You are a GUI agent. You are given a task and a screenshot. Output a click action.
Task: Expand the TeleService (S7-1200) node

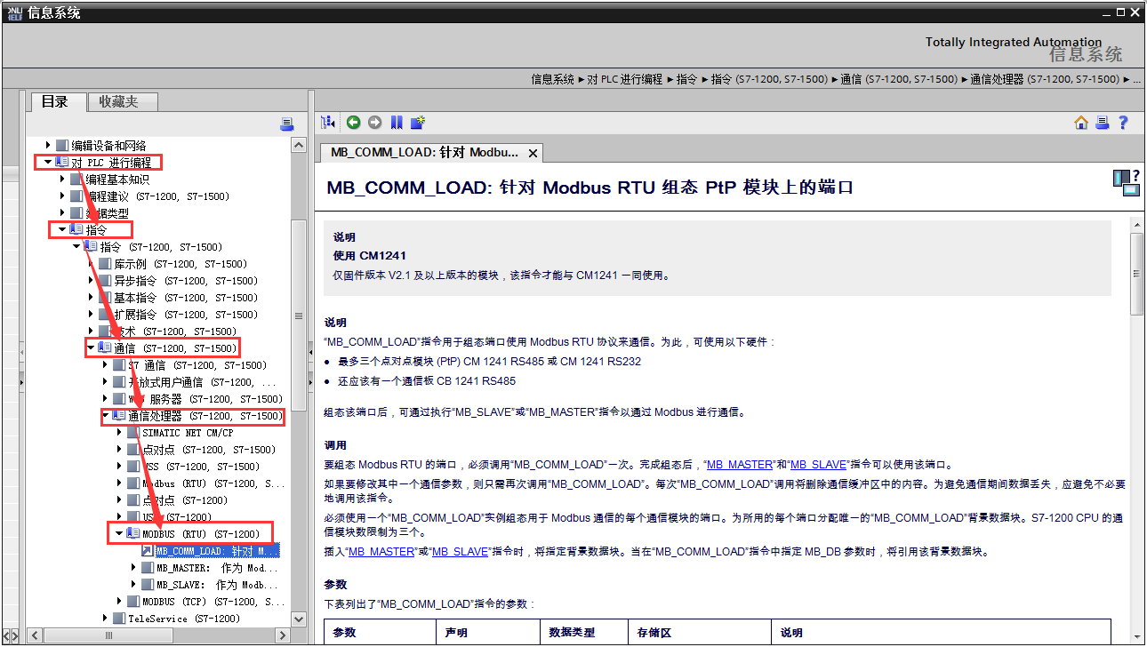coord(105,618)
